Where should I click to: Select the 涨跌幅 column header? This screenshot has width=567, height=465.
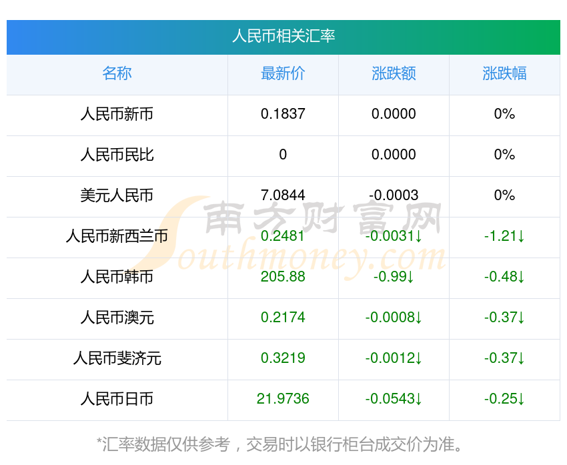(504, 73)
